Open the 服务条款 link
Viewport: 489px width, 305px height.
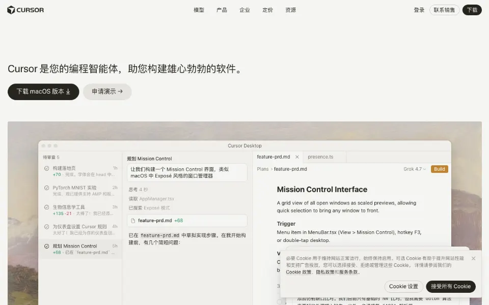[x=348, y=272]
